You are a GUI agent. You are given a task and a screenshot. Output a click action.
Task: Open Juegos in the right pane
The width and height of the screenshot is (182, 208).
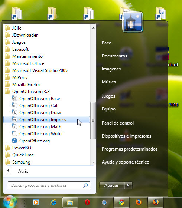coord(108,96)
